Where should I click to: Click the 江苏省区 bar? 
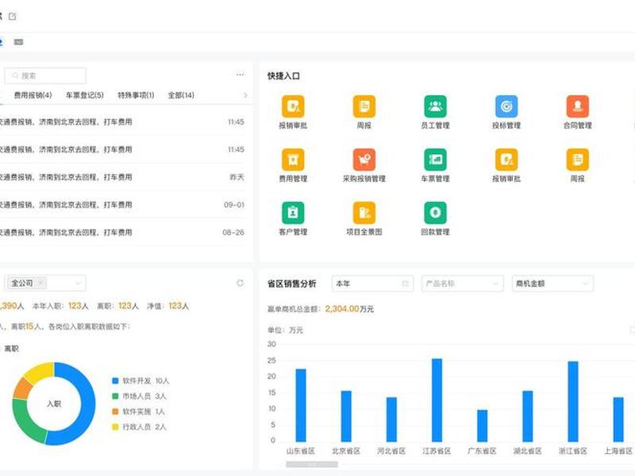437,400
